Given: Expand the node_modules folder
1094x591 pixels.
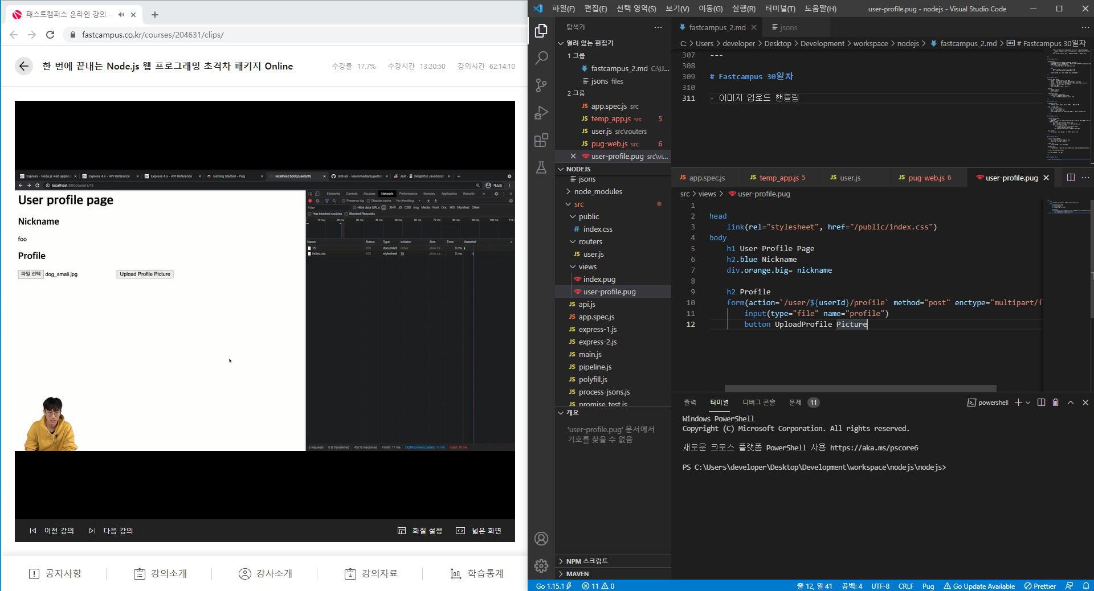Looking at the screenshot, I should coord(598,192).
